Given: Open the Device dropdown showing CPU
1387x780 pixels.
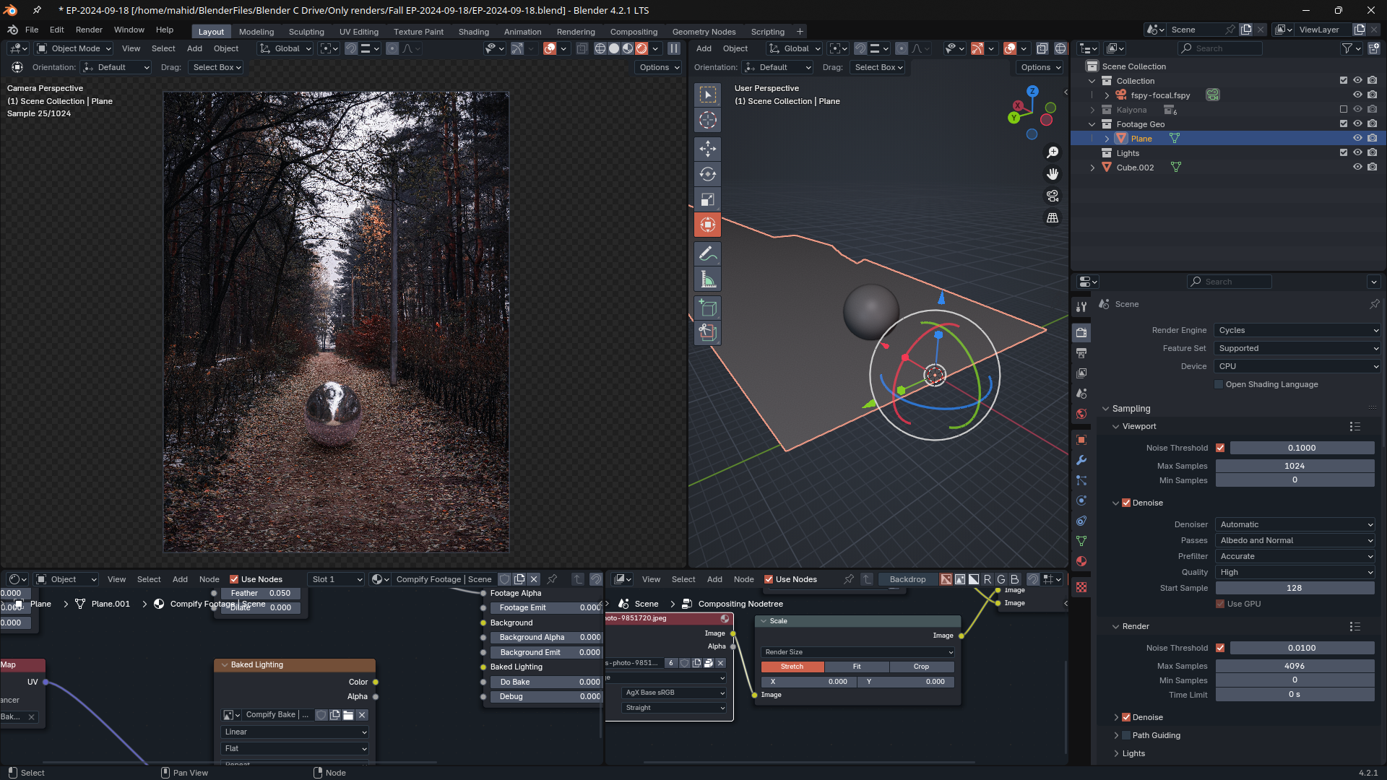Looking at the screenshot, I should pos(1295,366).
